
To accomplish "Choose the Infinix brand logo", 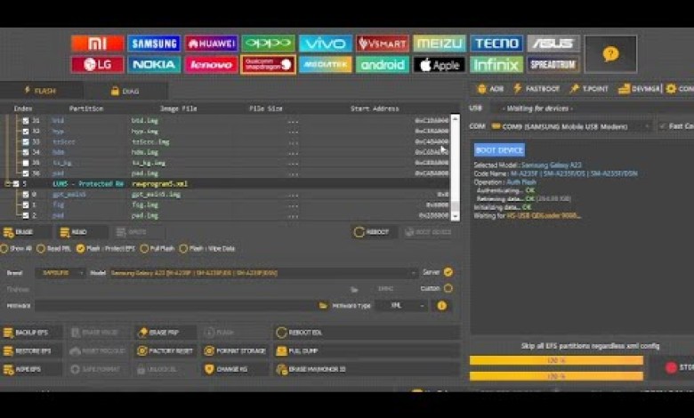I will 496,65.
